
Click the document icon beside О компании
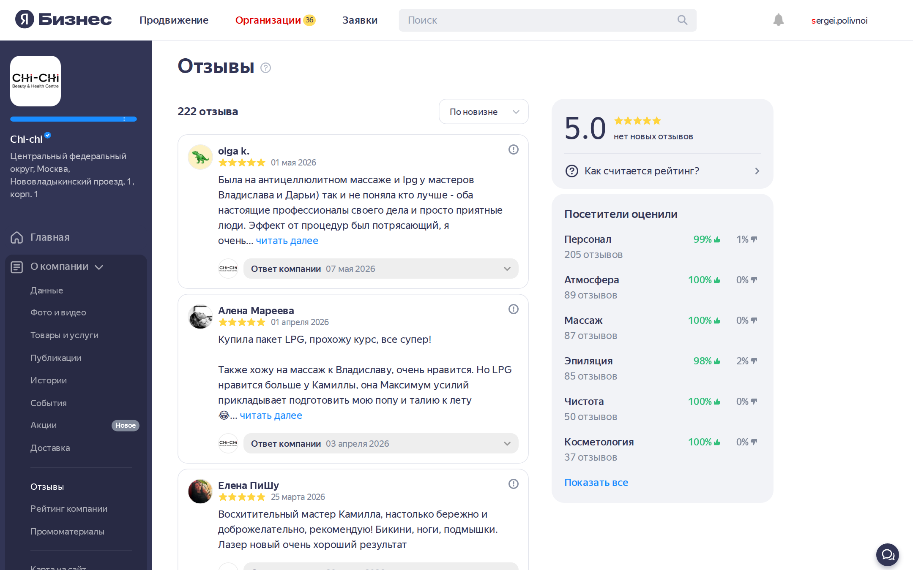point(17,267)
